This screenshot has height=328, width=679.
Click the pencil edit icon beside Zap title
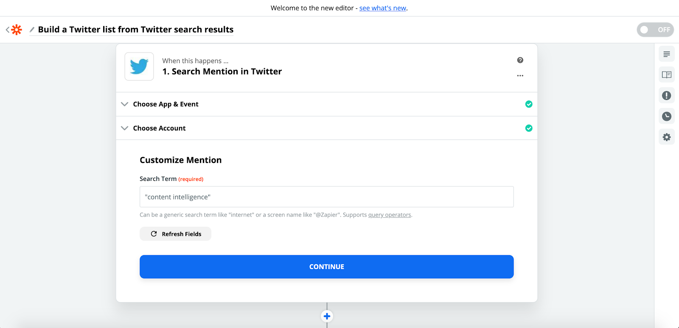point(32,30)
